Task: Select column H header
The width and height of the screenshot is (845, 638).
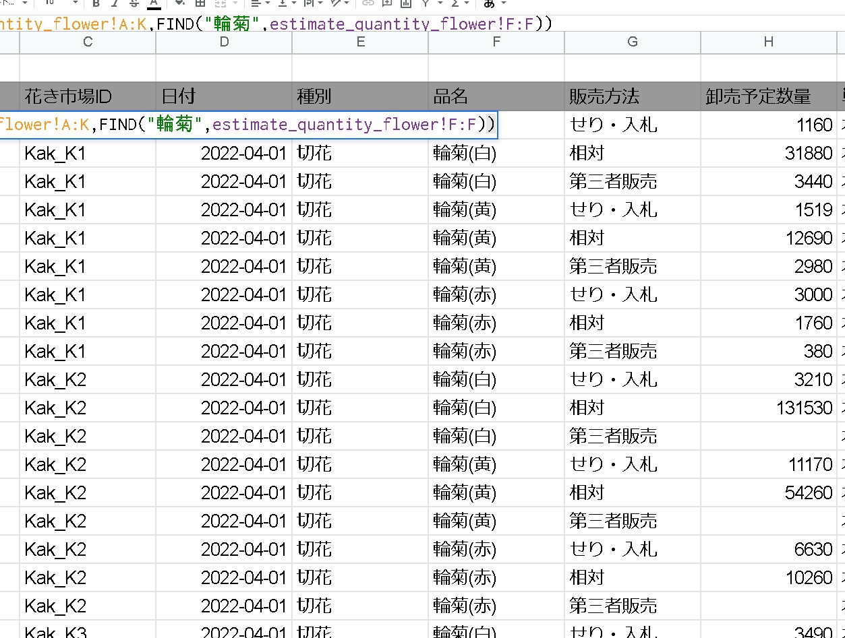Action: (769, 42)
